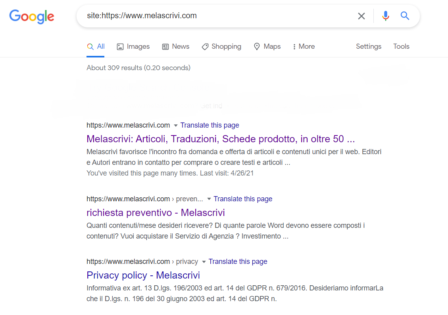
Task: Switch to the Images tab
Action: 133,46
